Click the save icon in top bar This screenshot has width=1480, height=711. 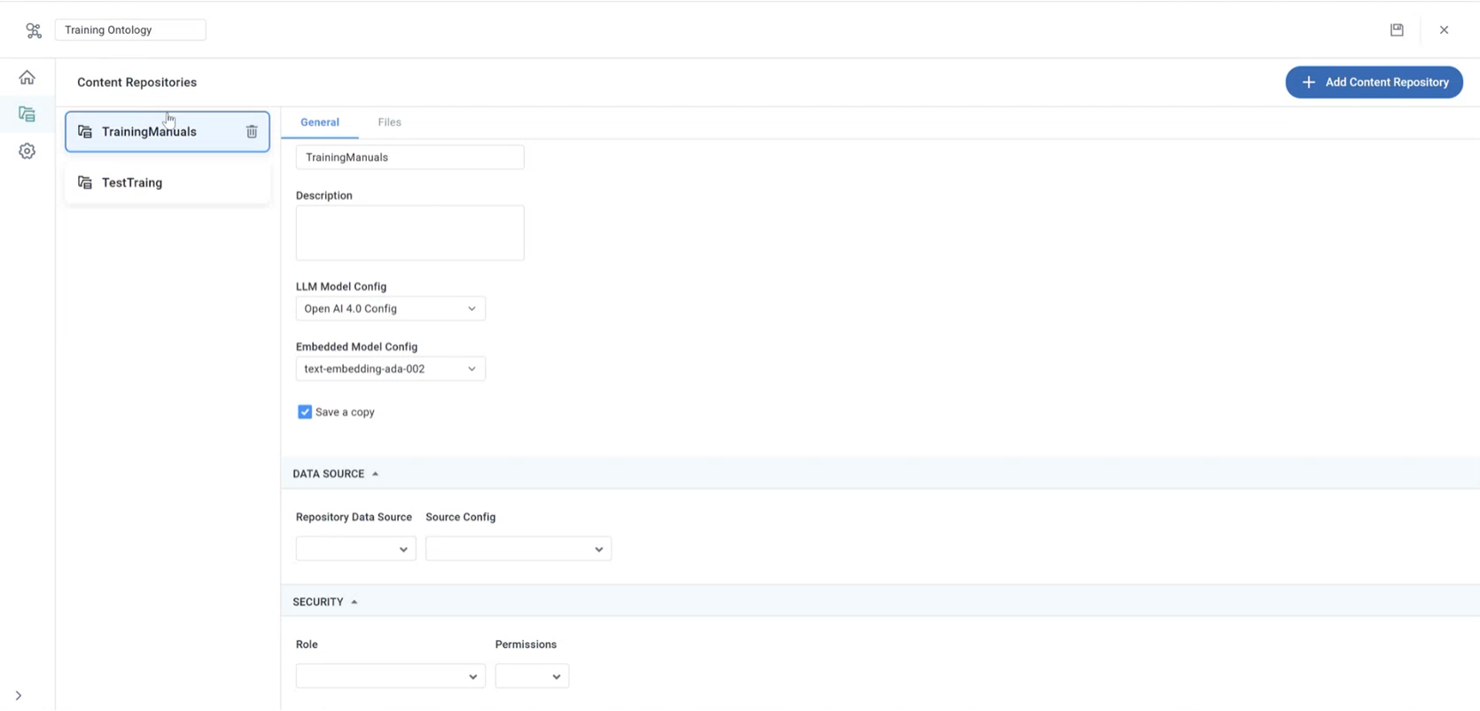(1397, 30)
